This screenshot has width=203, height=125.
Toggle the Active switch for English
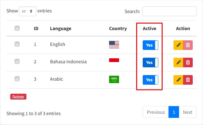(150, 45)
